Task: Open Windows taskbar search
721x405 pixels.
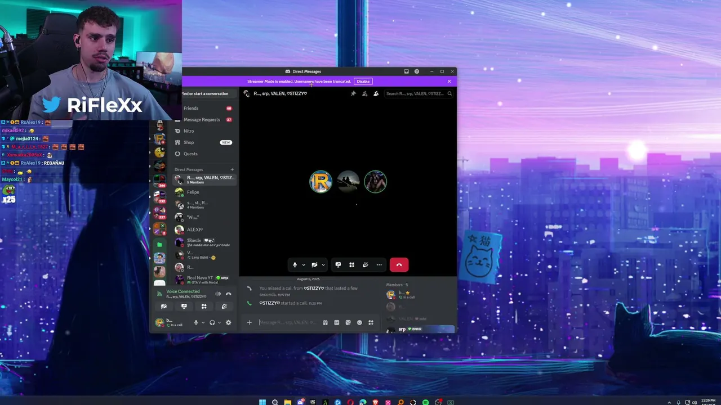Action: [x=275, y=402]
